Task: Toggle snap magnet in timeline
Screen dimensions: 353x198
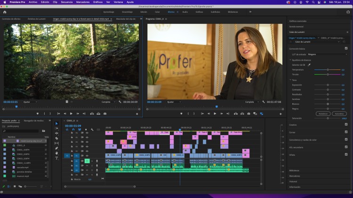Action: (73, 129)
